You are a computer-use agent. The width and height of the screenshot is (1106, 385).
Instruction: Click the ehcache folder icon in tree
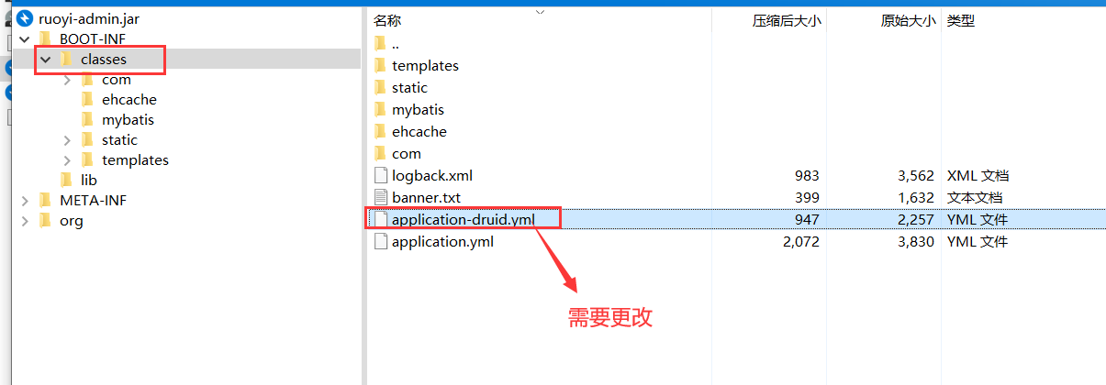pyautogui.click(x=88, y=99)
